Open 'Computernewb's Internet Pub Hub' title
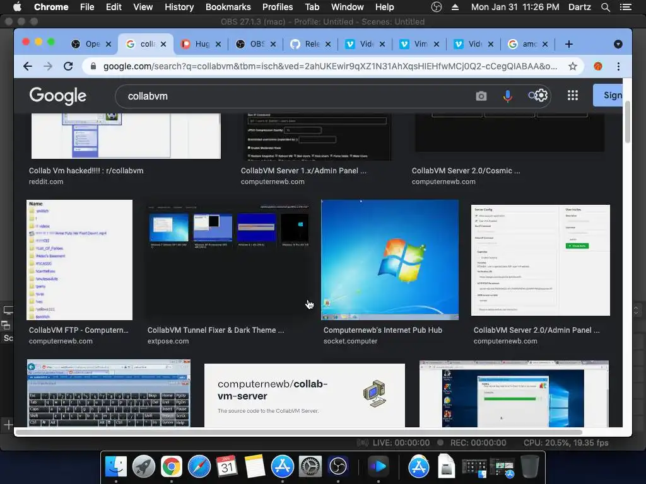The image size is (646, 484). click(383, 330)
